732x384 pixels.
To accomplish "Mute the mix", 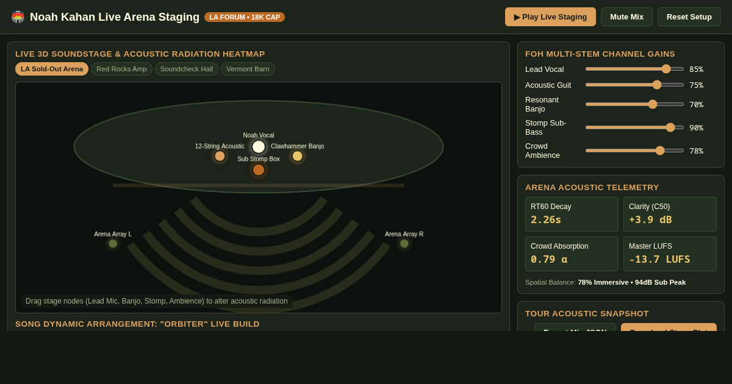I will tap(626, 16).
